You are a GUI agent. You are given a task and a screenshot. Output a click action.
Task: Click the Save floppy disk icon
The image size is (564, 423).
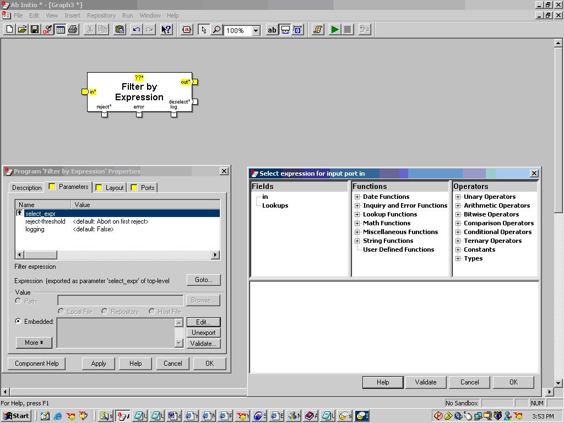tap(35, 30)
